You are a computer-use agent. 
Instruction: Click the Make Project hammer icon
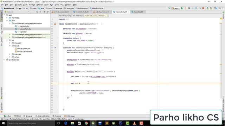pos(169,8)
